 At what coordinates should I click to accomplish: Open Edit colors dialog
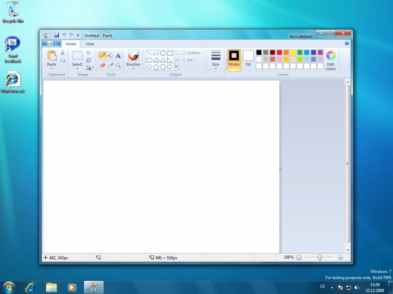(x=330, y=60)
